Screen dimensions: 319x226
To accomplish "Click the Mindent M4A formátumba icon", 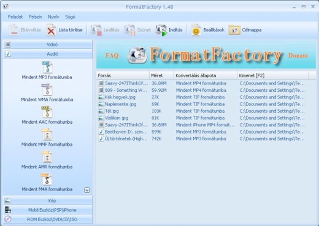I will pyautogui.click(x=47, y=179).
